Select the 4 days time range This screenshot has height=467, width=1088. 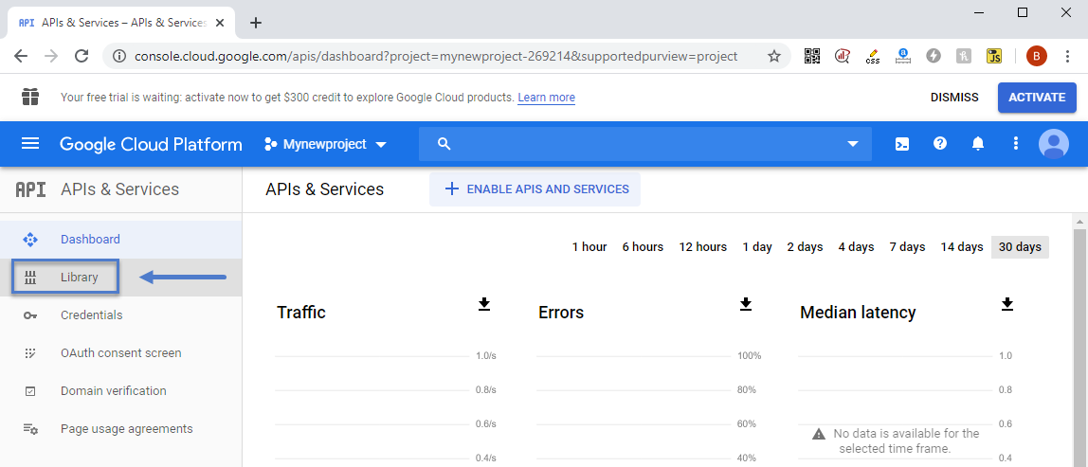pyautogui.click(x=856, y=247)
